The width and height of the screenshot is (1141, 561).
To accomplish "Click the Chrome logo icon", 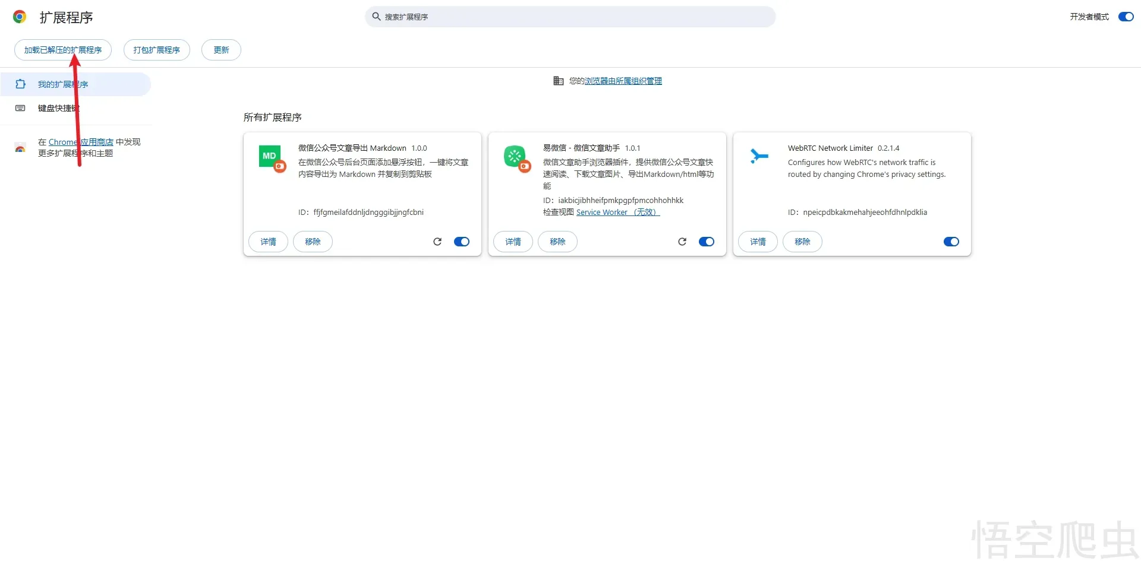I will point(20,17).
